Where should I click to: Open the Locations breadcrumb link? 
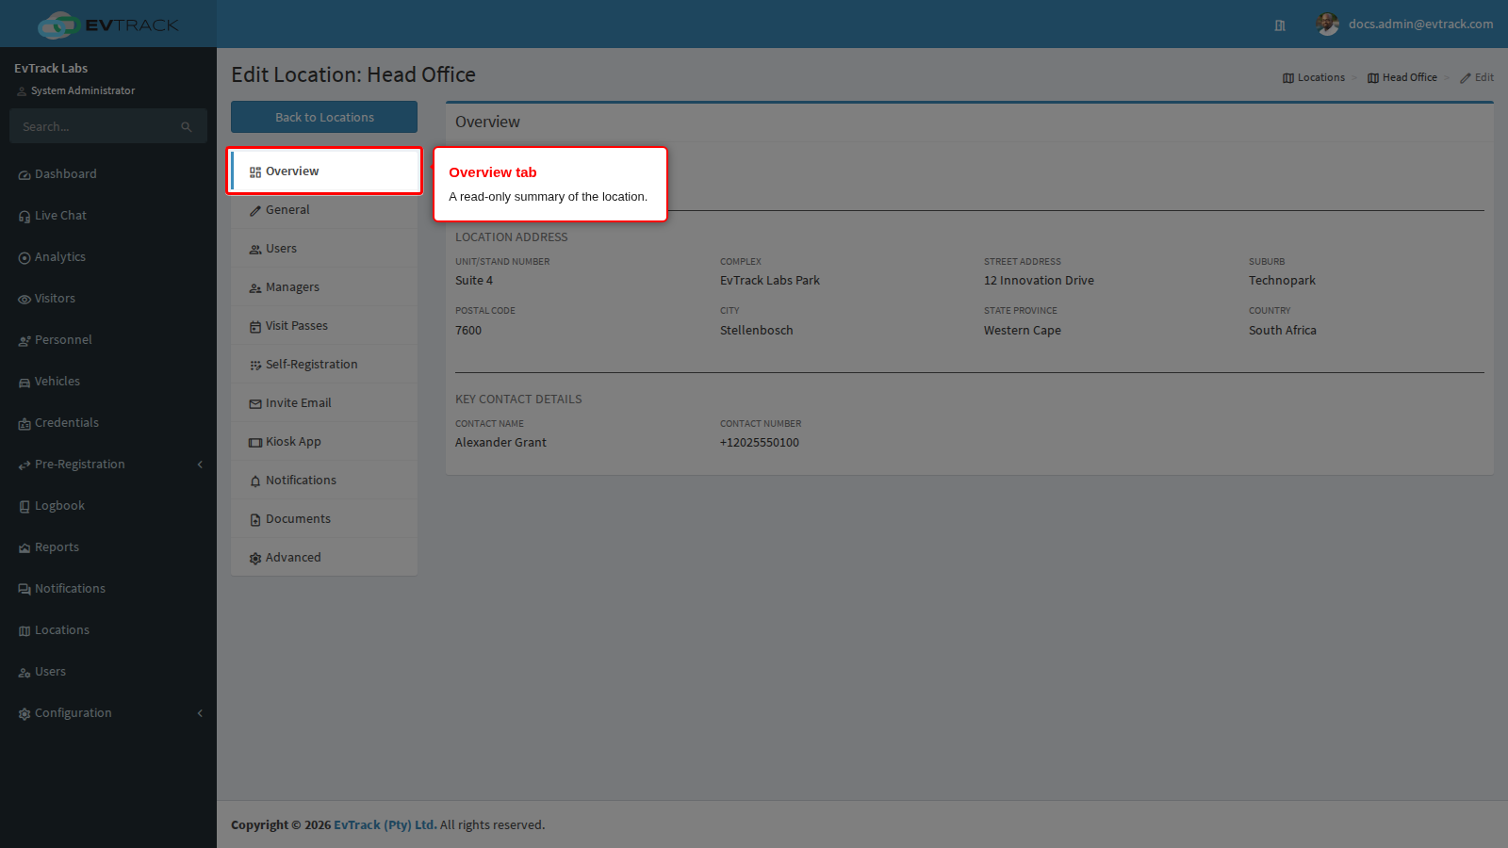1314,77
